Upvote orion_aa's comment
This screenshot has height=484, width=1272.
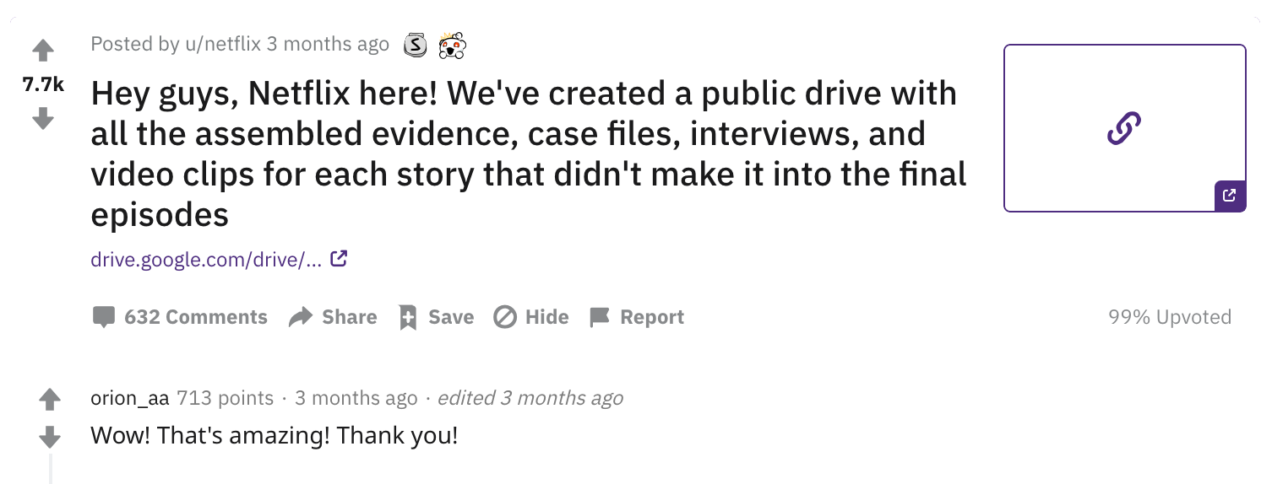click(x=50, y=398)
